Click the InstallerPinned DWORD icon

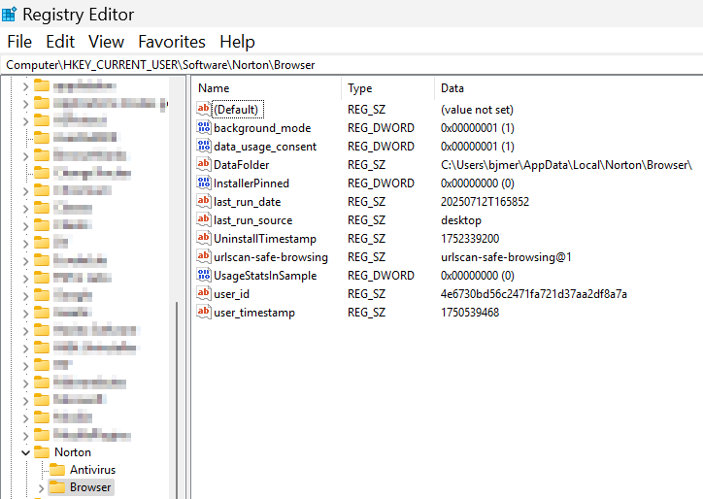(x=204, y=183)
